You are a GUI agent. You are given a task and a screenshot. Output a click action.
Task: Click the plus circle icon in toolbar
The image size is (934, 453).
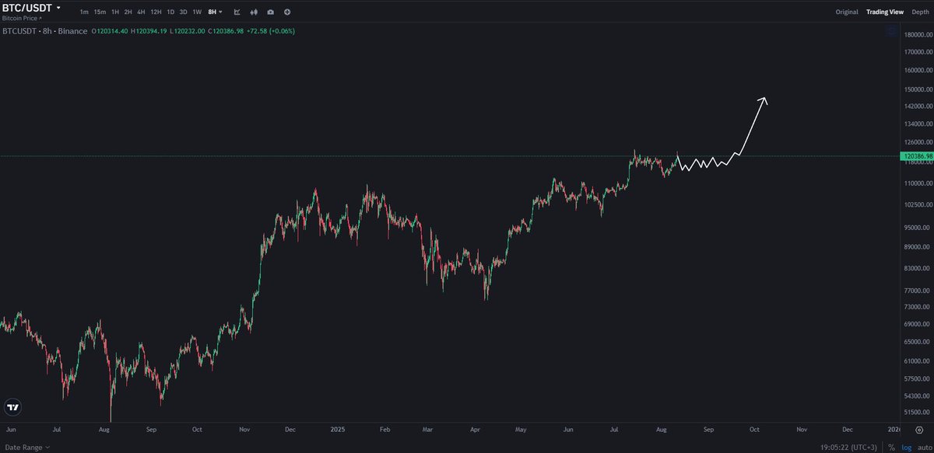click(x=287, y=12)
